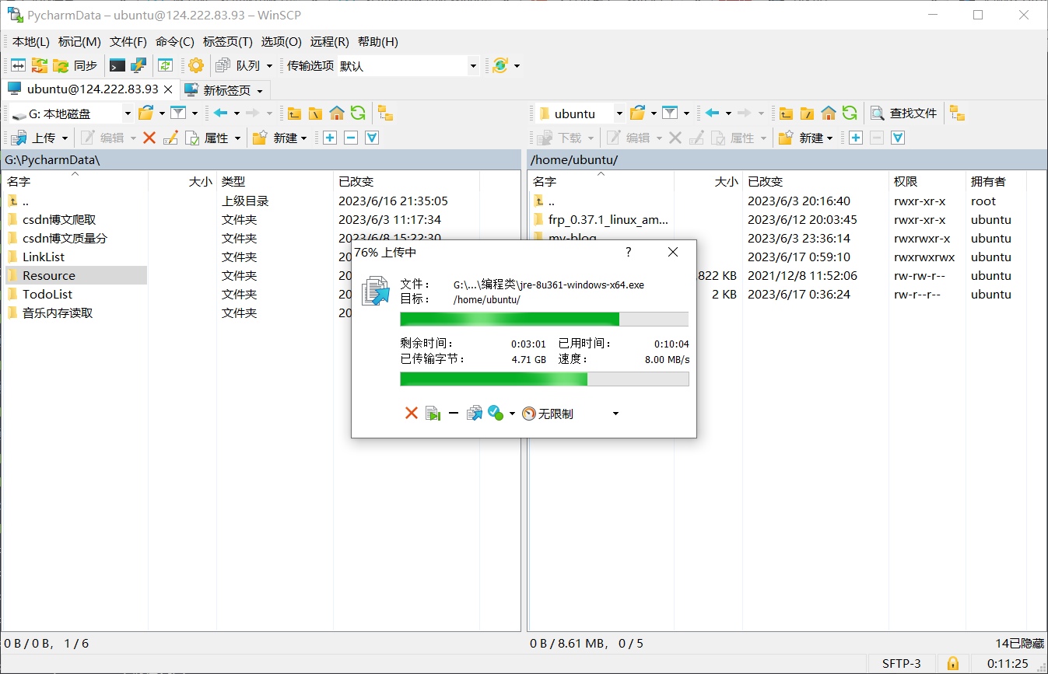The image size is (1048, 674).
Task: Toggle the remote directory tree view icon
Action: (x=958, y=113)
